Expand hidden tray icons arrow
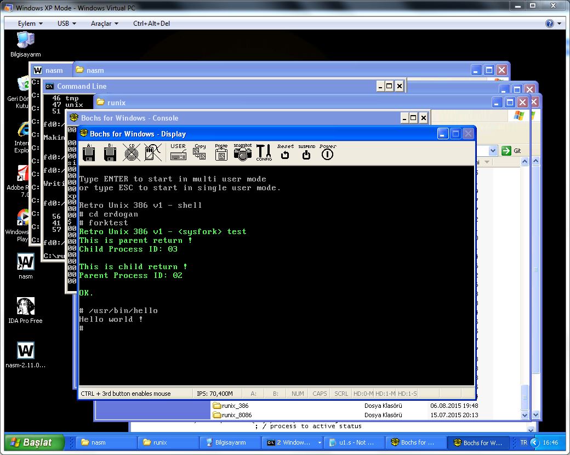 535,442
